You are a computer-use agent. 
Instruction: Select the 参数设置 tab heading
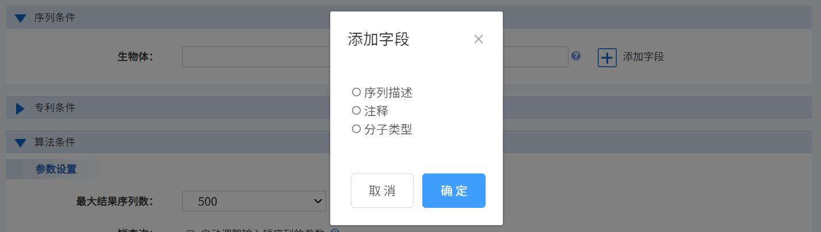click(x=56, y=169)
